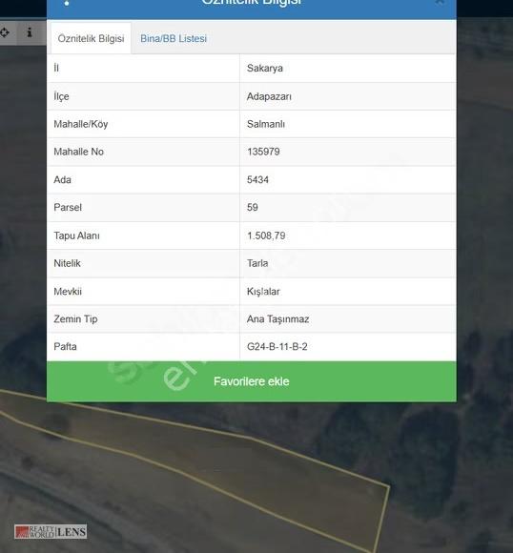513x553 pixels.
Task: Click the Favorilere ekle button
Action: tap(251, 381)
